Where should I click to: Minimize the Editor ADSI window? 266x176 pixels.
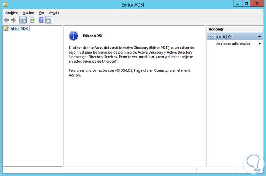pos(238,4)
